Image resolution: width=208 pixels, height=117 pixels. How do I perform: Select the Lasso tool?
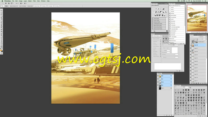point(2,14)
